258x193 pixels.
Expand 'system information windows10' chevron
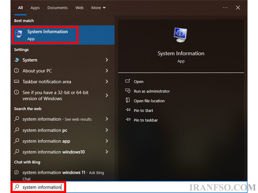tap(107, 152)
